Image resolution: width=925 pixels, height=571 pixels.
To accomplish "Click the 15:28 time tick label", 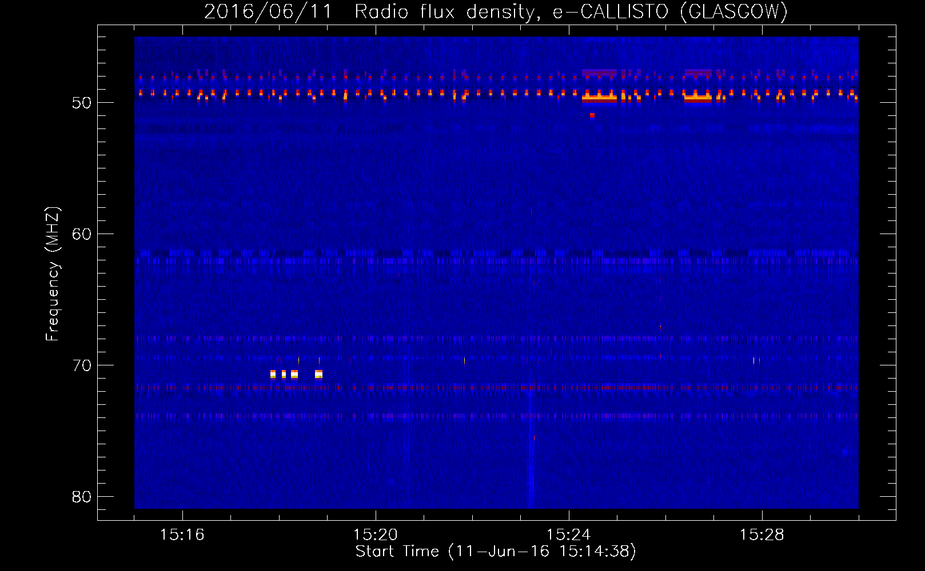I will (762, 534).
